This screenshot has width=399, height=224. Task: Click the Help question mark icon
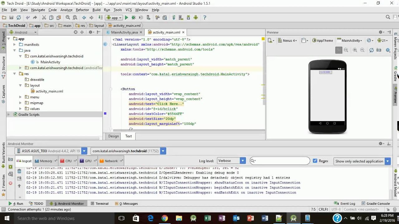(x=205, y=18)
